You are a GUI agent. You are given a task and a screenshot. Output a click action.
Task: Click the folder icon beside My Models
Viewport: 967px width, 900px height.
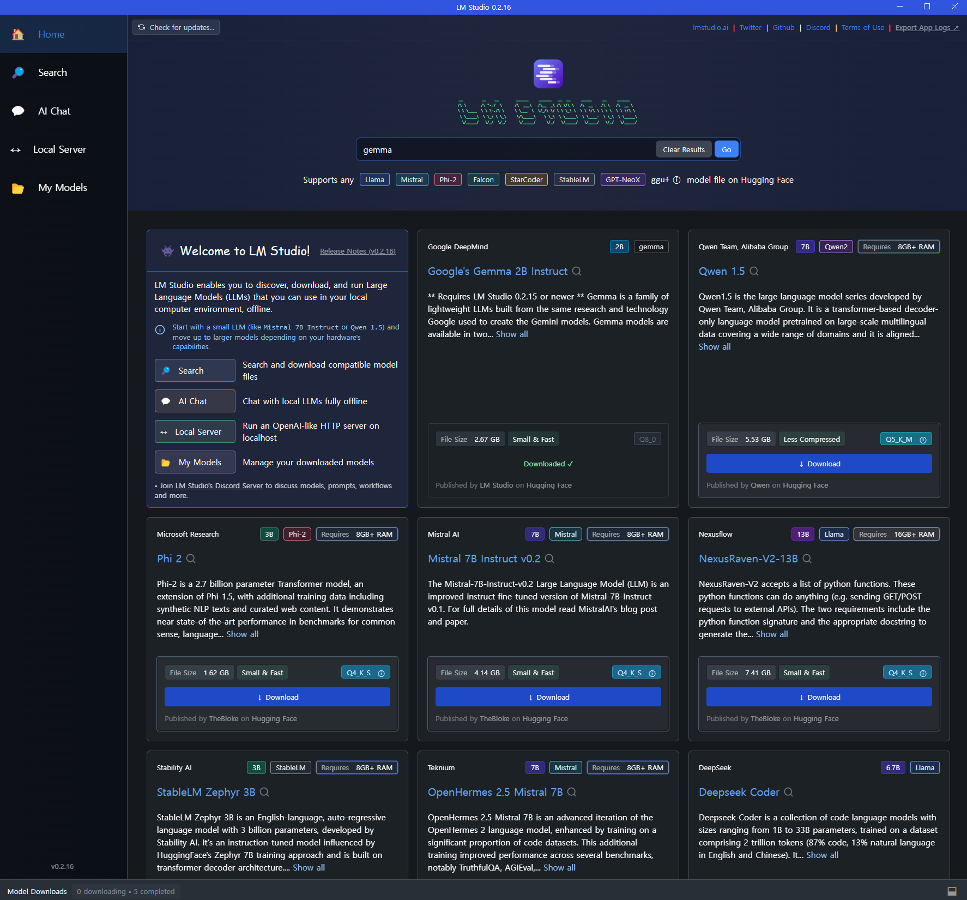pos(18,188)
